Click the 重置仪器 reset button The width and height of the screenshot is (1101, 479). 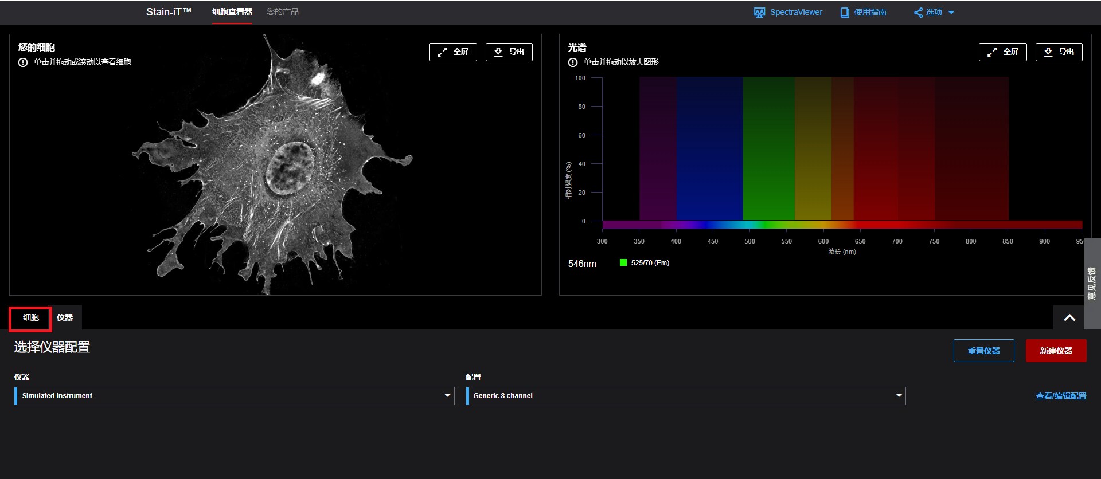(x=983, y=351)
